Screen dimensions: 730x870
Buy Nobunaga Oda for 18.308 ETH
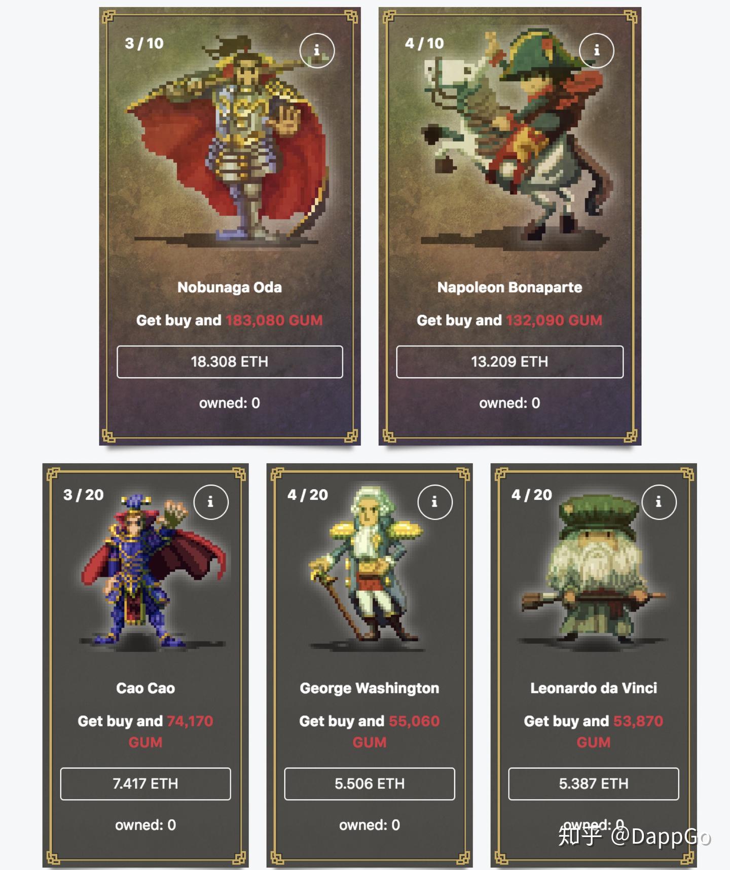tap(230, 362)
